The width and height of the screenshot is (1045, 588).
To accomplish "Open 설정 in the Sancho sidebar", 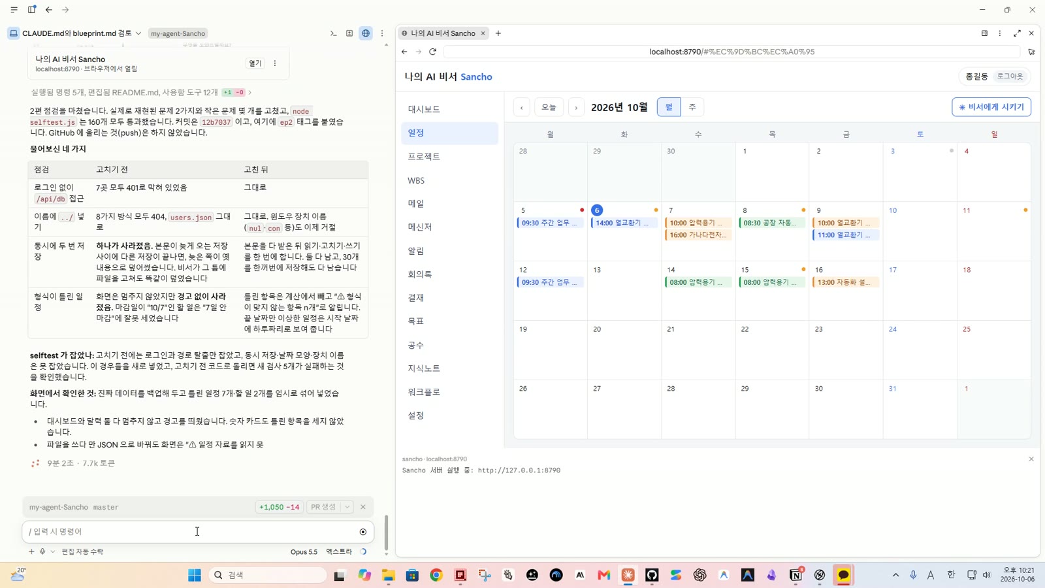I will [x=449, y=416].
